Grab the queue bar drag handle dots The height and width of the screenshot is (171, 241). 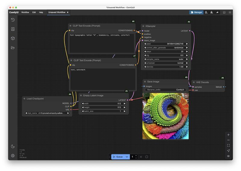(110, 157)
